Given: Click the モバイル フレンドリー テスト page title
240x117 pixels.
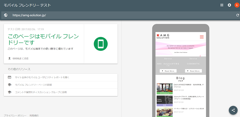Looking at the screenshot, I should coord(27,5).
